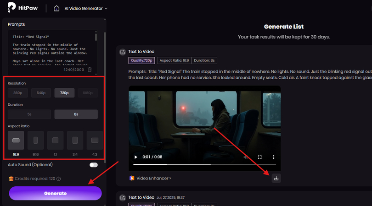Pick the 3:4 aspect ratio

[75, 141]
